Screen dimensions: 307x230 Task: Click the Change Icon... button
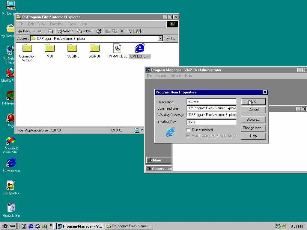(x=253, y=128)
